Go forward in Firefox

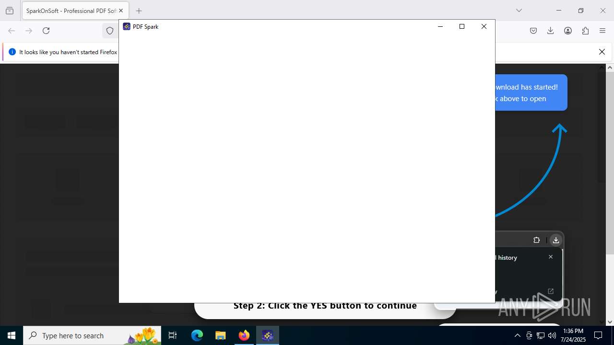click(x=29, y=31)
